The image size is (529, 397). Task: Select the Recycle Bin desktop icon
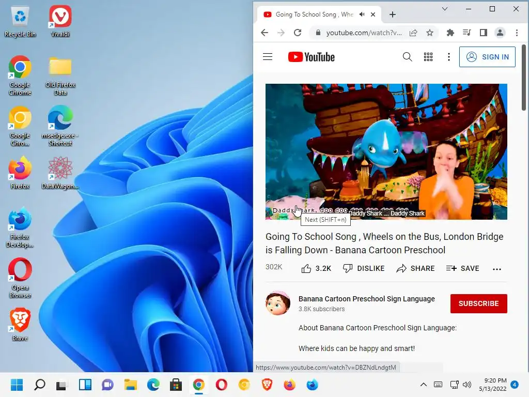[x=20, y=21]
